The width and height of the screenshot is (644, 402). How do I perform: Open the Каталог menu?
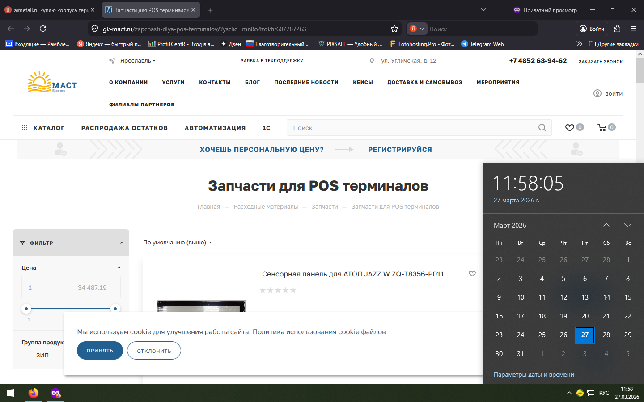pyautogui.click(x=43, y=128)
